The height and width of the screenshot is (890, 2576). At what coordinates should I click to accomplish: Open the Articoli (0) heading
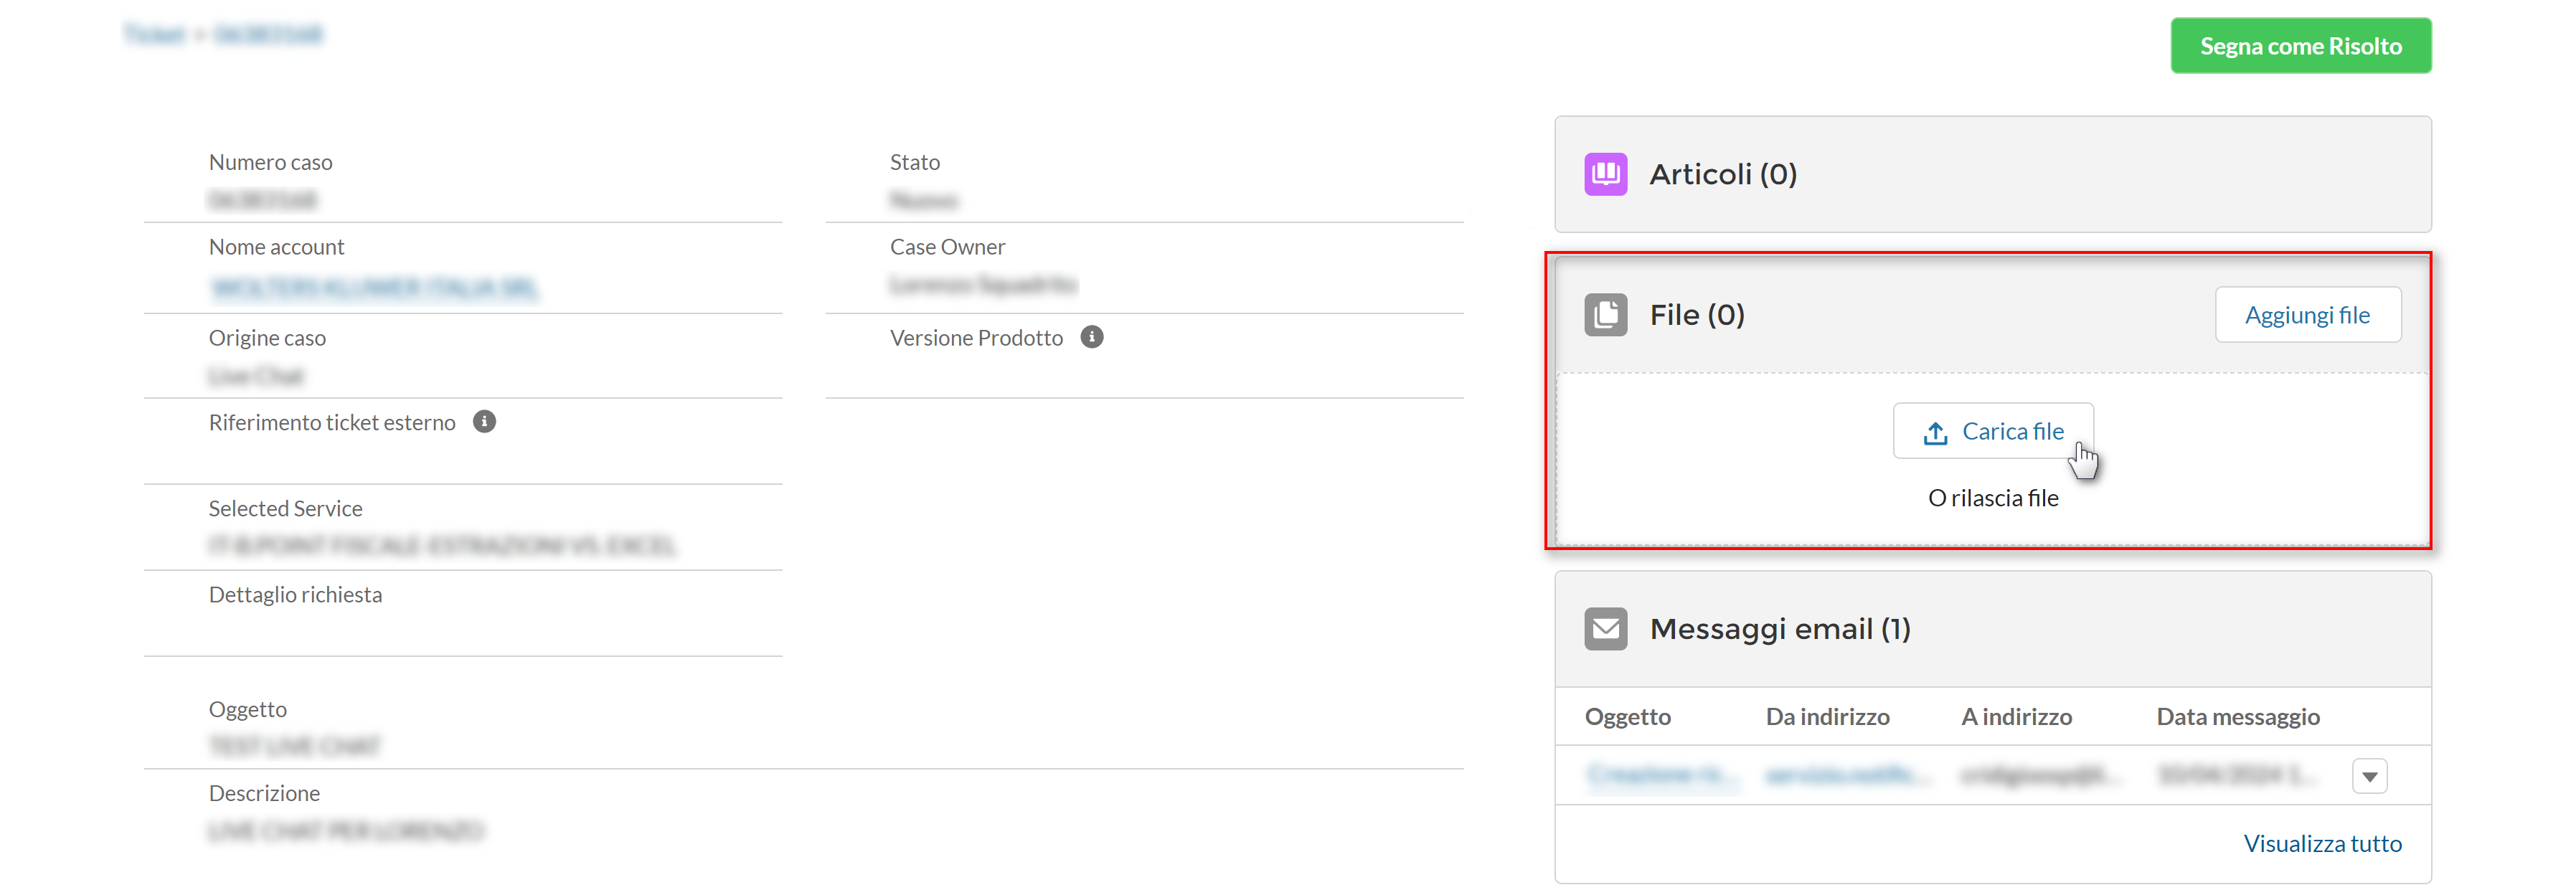point(1722,174)
